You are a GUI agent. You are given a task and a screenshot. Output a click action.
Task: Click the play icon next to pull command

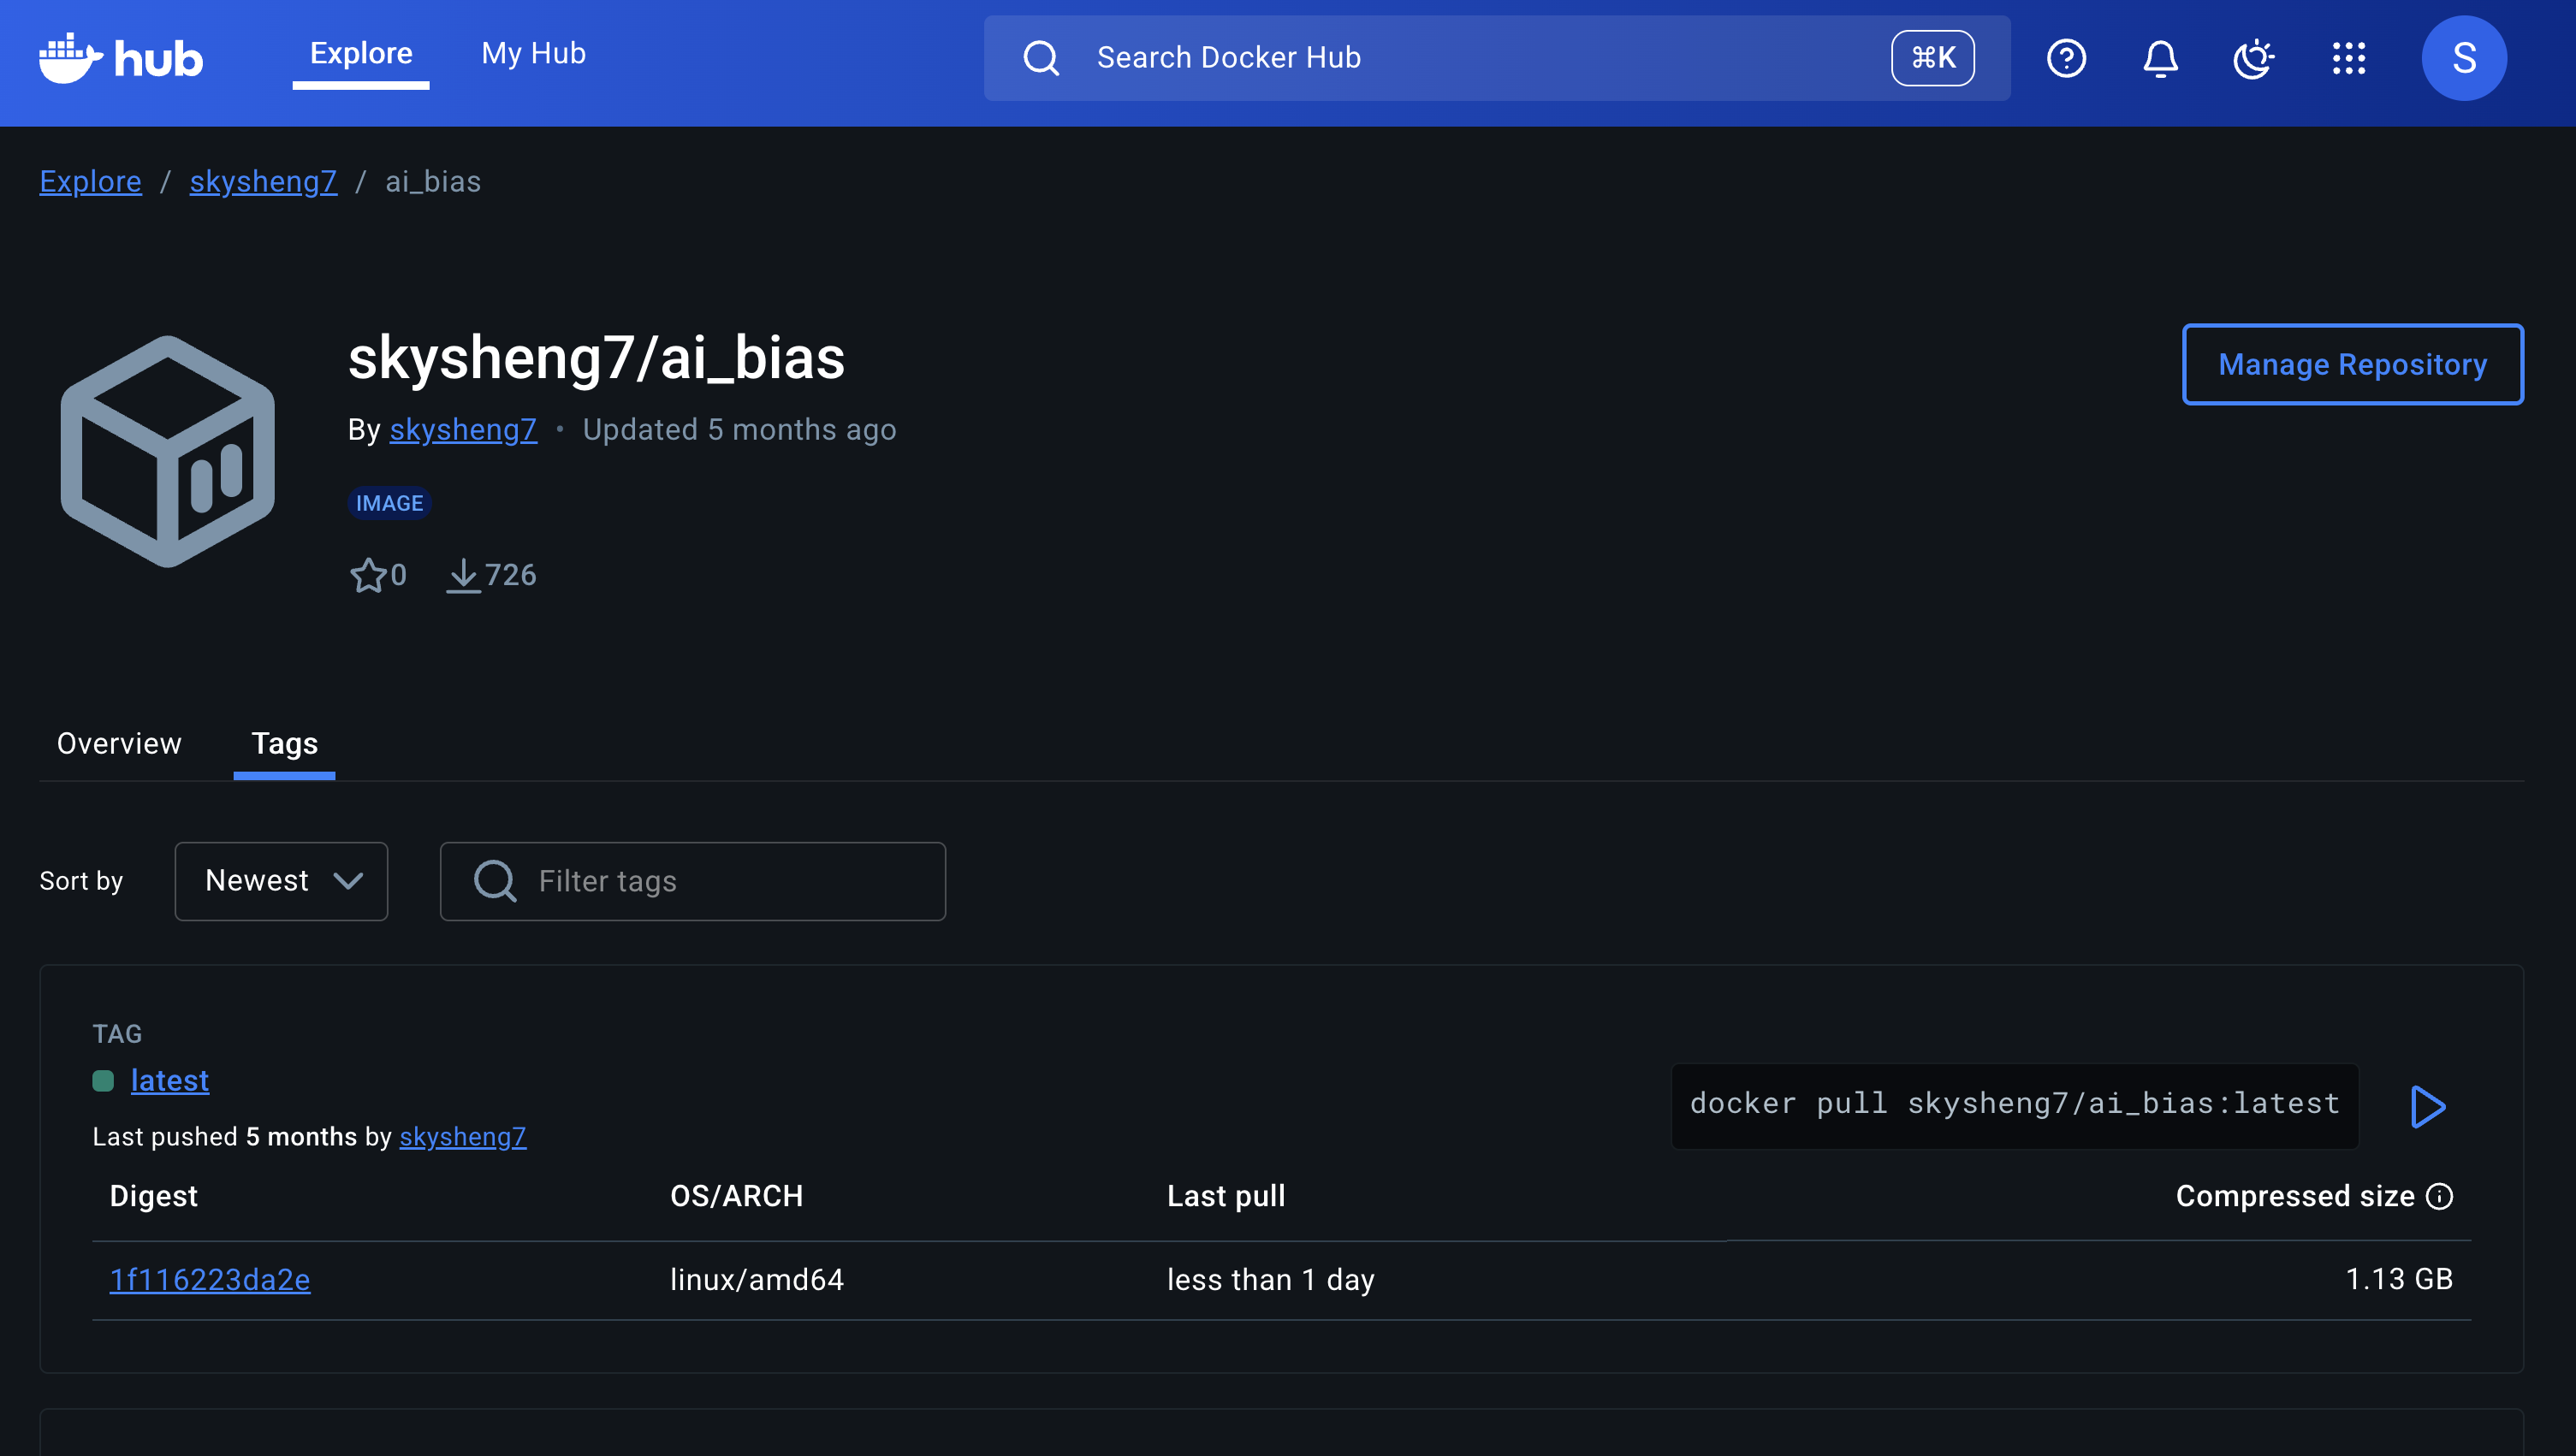[x=2428, y=1106]
